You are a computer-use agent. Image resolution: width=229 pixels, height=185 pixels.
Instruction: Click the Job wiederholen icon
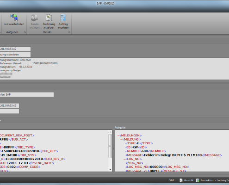pyautogui.click(x=14, y=18)
